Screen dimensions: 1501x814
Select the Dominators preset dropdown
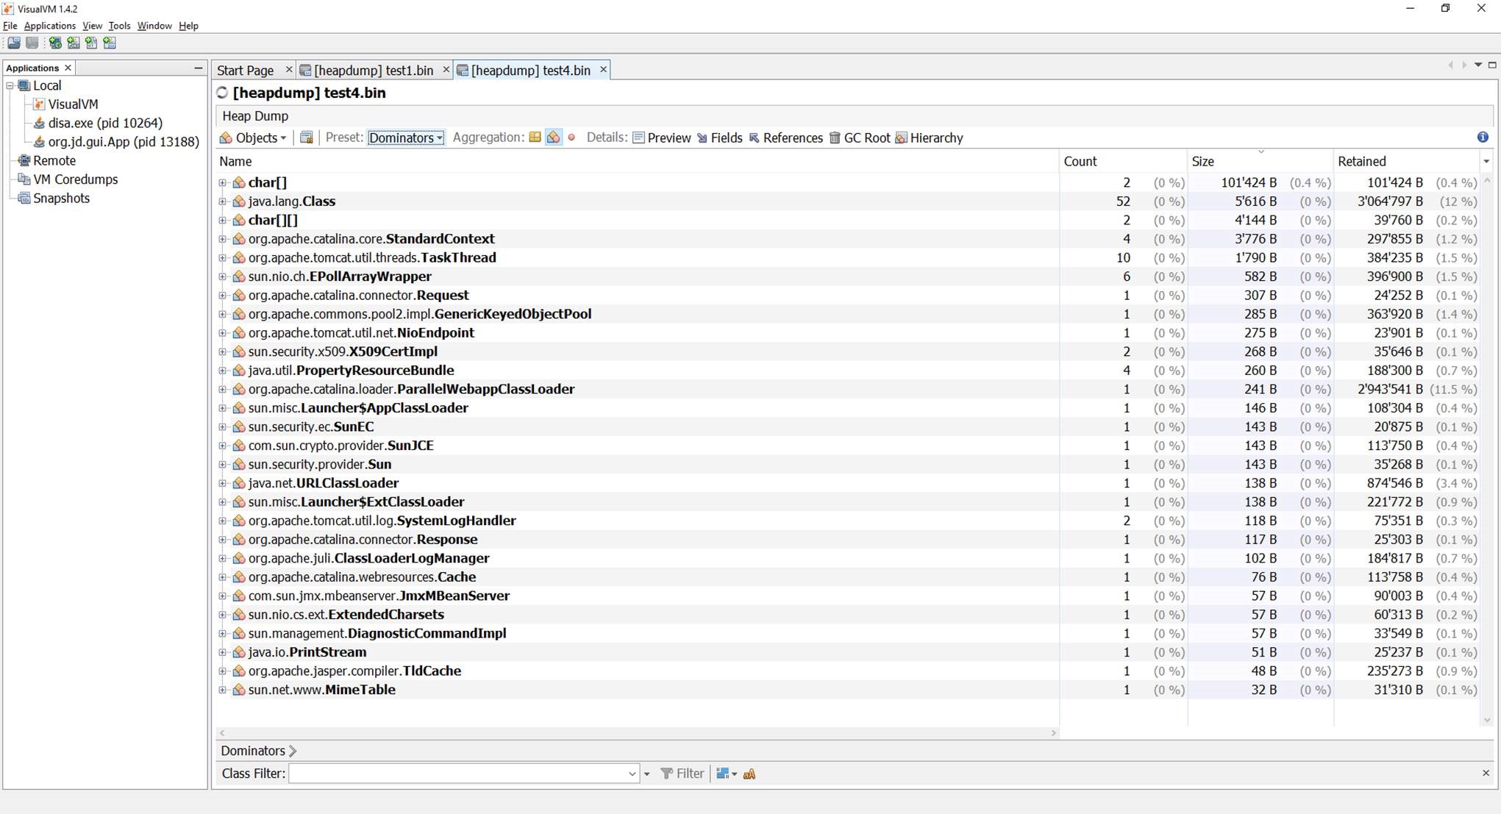tap(406, 138)
